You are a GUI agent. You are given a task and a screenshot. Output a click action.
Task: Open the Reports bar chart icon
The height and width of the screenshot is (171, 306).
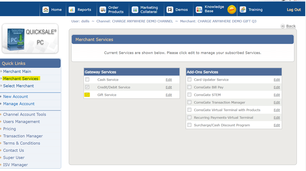[72, 10]
